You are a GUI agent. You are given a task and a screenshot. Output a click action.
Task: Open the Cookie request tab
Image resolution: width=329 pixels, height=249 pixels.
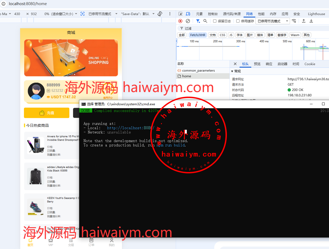click(x=310, y=64)
